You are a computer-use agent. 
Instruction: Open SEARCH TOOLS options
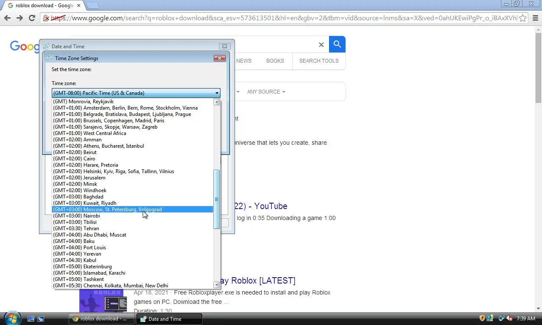coord(319,61)
